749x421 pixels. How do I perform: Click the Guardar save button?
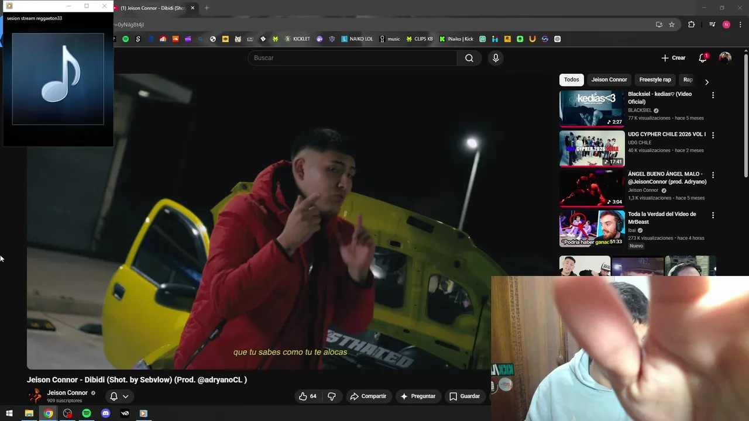tap(465, 396)
